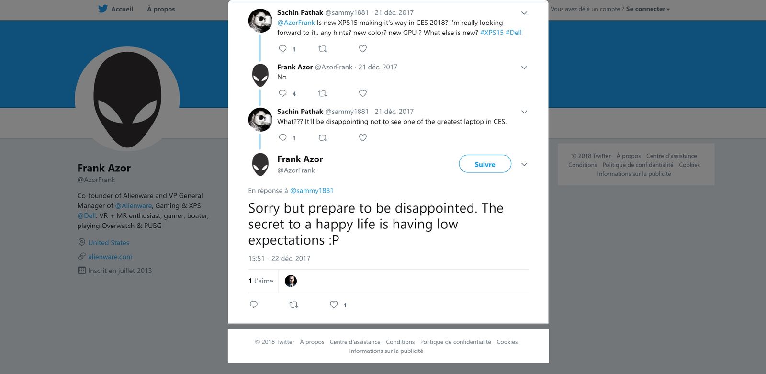Open the @sammy1881 reply mention link
The image size is (766, 374).
pos(312,191)
